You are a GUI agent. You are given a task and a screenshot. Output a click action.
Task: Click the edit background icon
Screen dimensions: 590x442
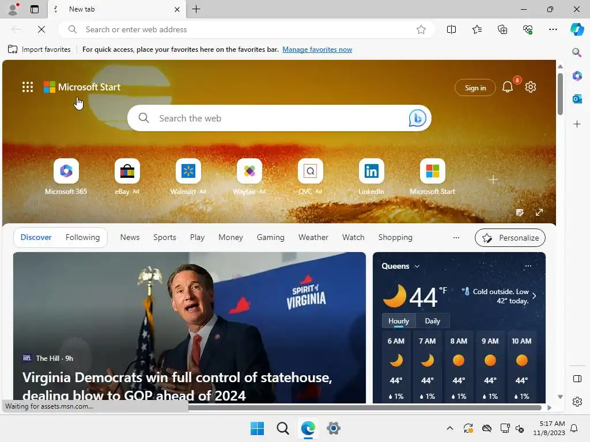pyautogui.click(x=520, y=212)
